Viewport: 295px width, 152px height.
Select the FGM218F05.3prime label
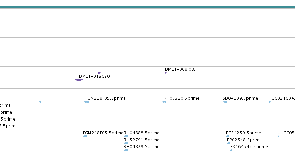pyautogui.click(x=105, y=98)
